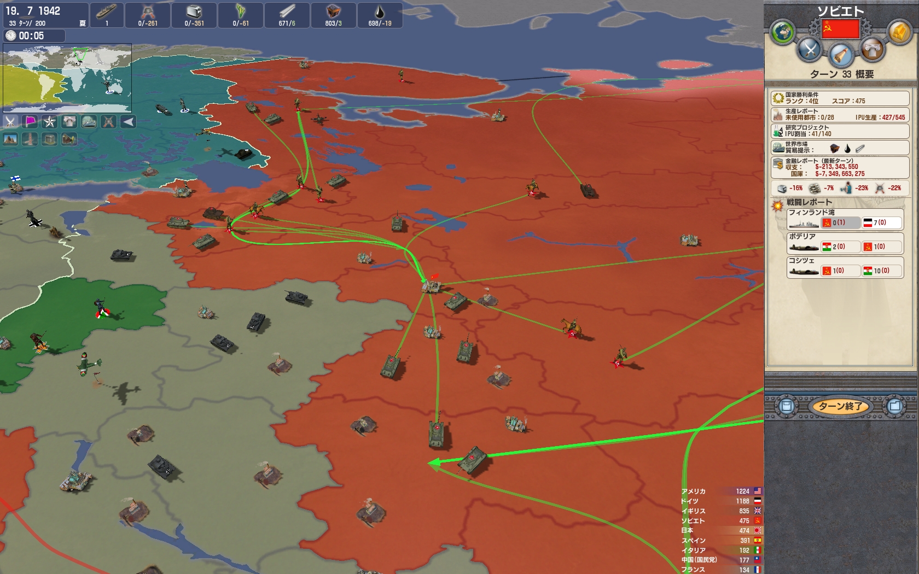The height and width of the screenshot is (574, 919).
Task: Toggle the mountain terrain map view
Action: (x=10, y=139)
